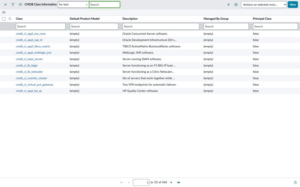300x187 pixels.
Task: Click 'Oracle Development Infrastructure (DI) s...' cell
Action: click(149, 40)
